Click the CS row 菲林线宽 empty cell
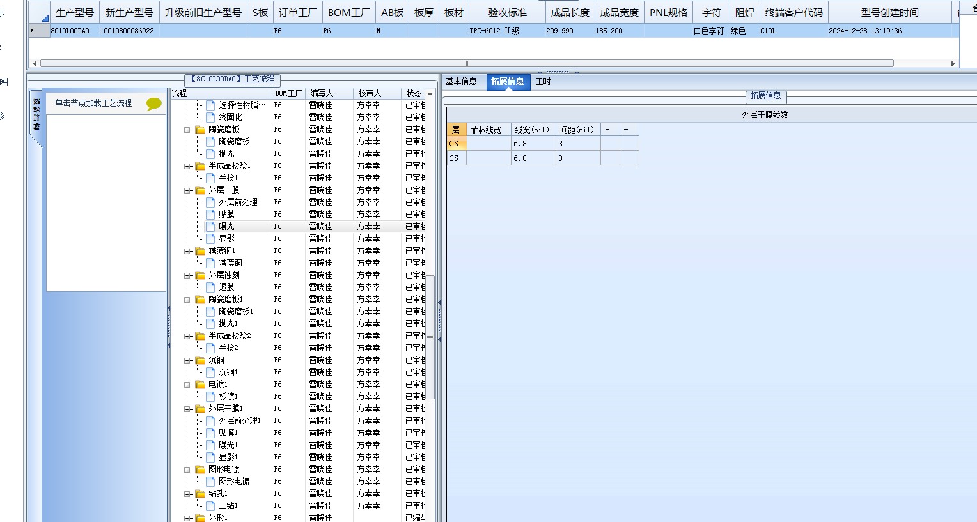The width and height of the screenshot is (977, 522). (x=488, y=144)
